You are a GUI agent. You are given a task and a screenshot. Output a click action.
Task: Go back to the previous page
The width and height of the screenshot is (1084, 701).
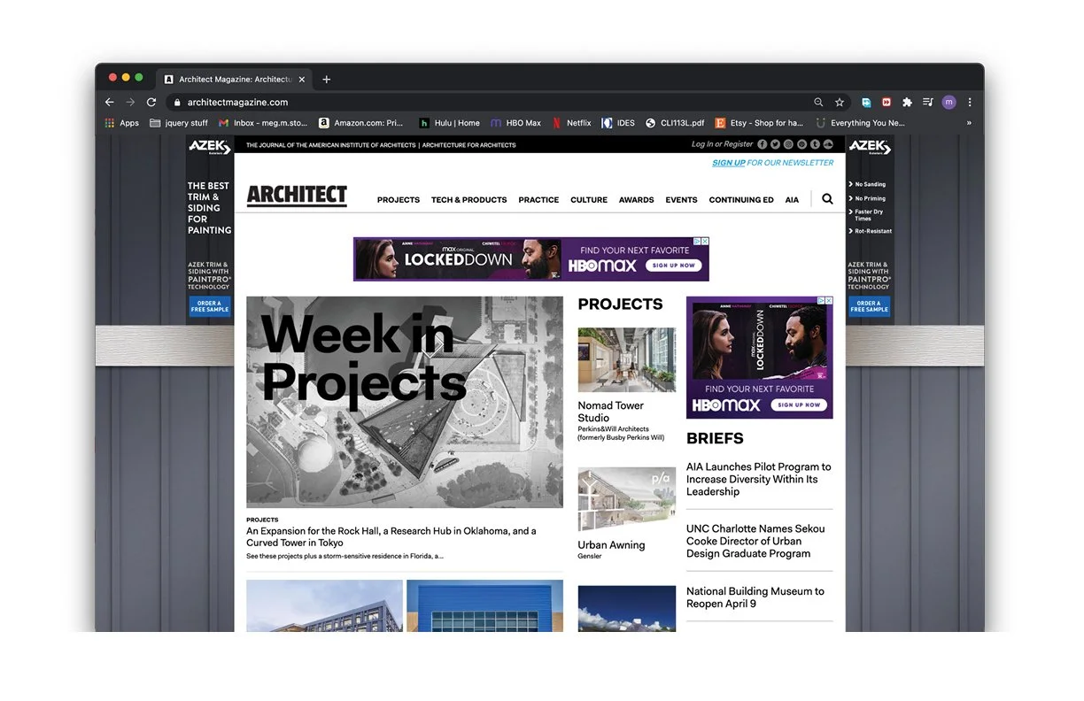tap(110, 103)
